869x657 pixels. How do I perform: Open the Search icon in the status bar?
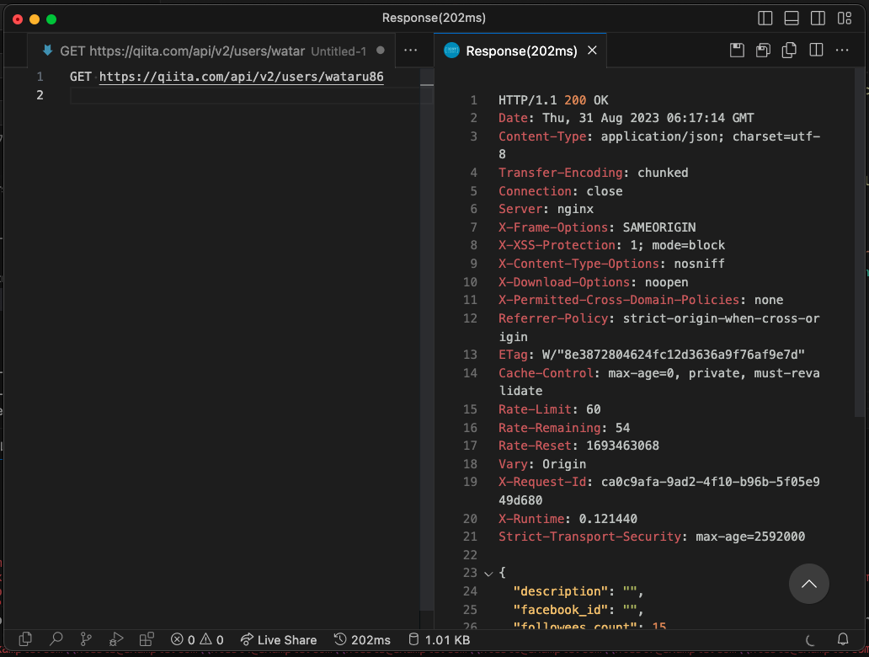[56, 639]
